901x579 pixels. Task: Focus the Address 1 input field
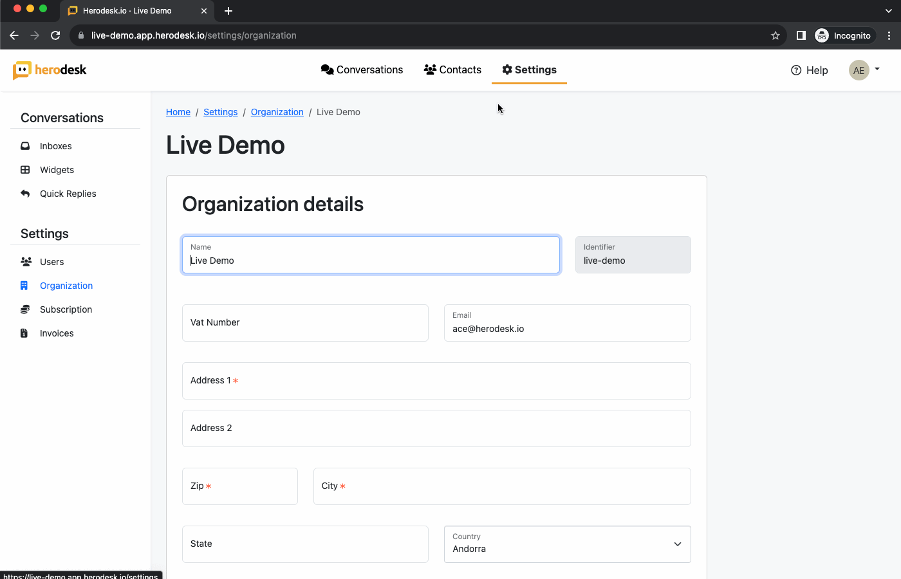coord(436,381)
